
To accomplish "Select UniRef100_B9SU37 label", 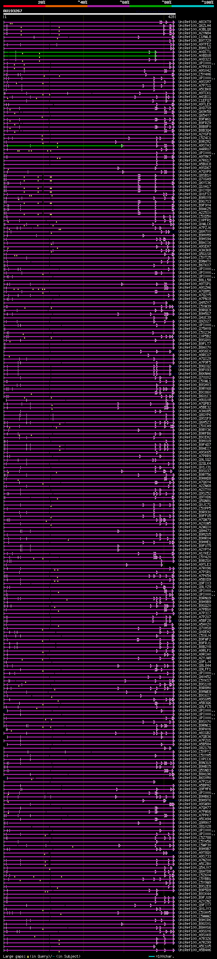I will (195, 471).
